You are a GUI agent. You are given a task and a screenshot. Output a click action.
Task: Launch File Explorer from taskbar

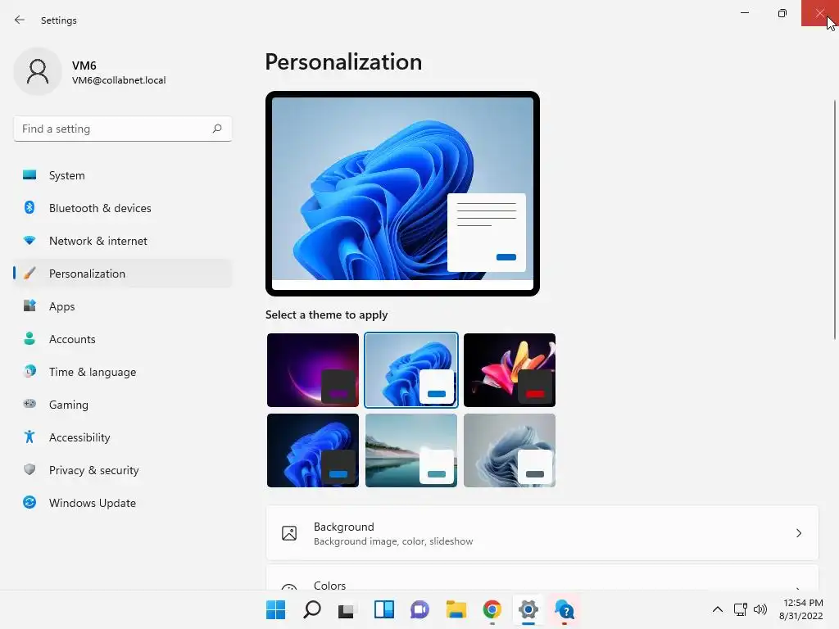tap(456, 609)
